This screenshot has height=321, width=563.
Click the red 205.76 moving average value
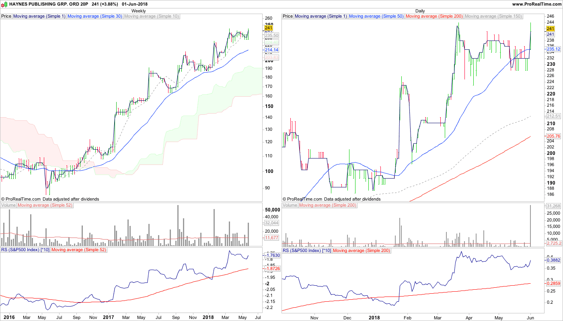[x=553, y=136]
